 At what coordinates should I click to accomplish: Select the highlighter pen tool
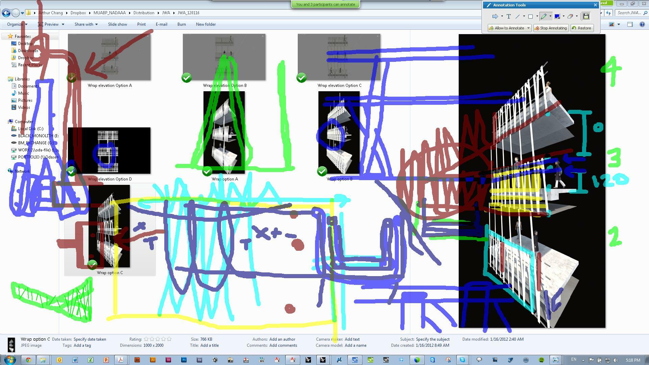click(544, 16)
